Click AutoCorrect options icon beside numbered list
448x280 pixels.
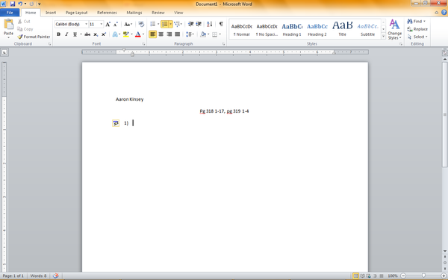click(116, 123)
